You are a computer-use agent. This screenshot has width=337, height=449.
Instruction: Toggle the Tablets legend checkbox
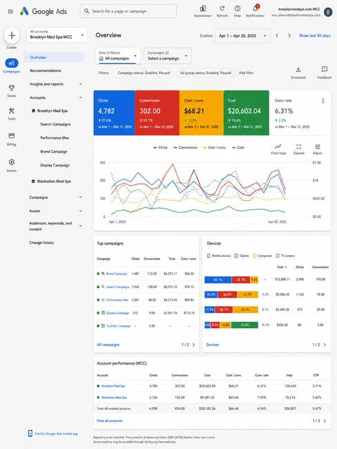pos(236,256)
